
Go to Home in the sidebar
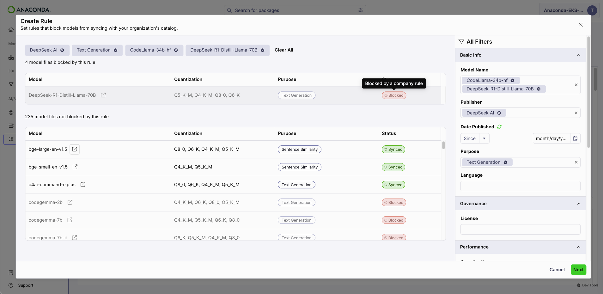tap(11, 30)
